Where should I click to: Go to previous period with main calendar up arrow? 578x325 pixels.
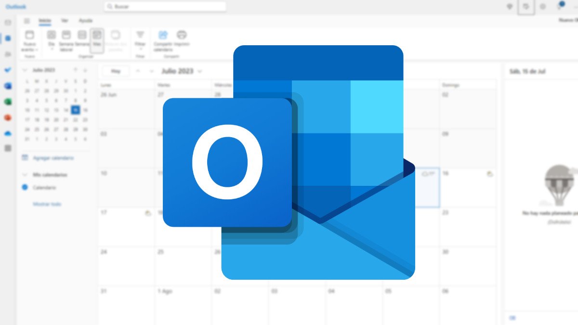(138, 71)
